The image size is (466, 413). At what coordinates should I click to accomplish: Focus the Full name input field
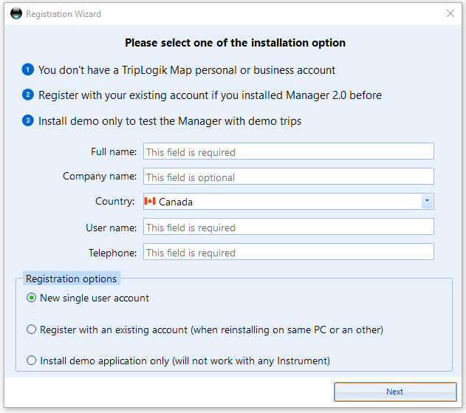(x=288, y=151)
